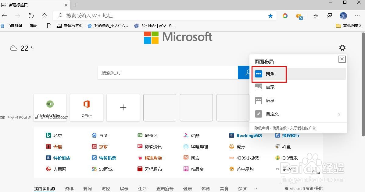Screen dimensions: 365x192
Task: Open the feedback icon in the toolbar
Action: tap(329, 16)
